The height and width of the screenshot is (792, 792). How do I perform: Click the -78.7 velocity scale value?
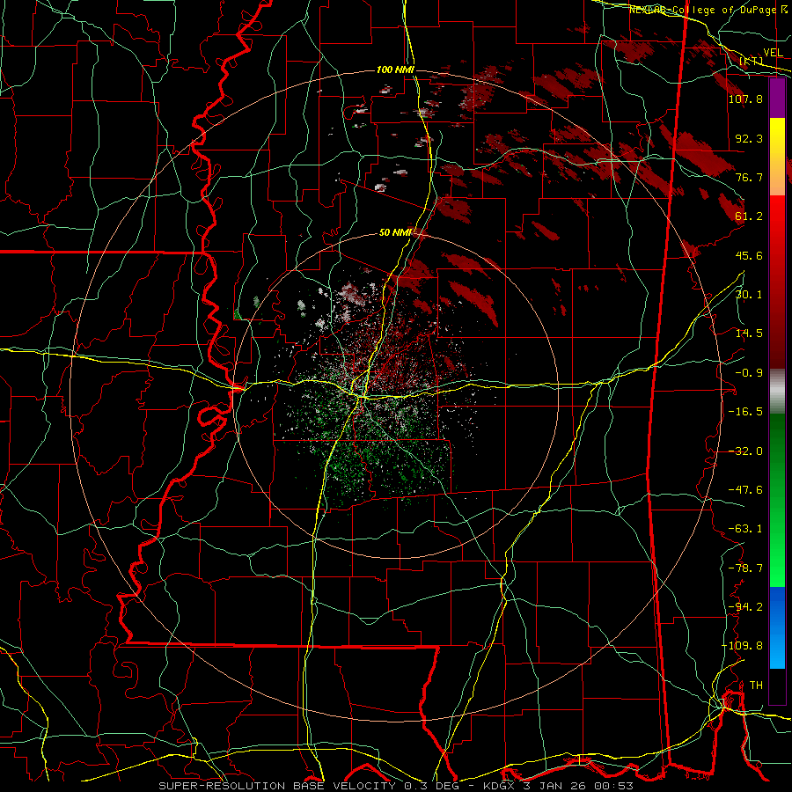coord(745,568)
